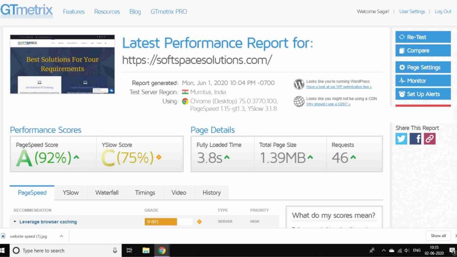This screenshot has height=257, width=457.
Task: Click the RECOMMENDATION column header
Action: point(32,210)
